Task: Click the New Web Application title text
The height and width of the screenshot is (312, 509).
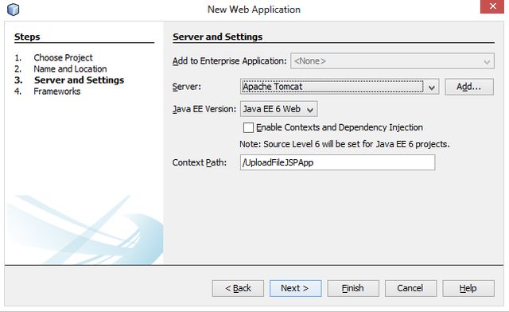Action: click(x=254, y=10)
